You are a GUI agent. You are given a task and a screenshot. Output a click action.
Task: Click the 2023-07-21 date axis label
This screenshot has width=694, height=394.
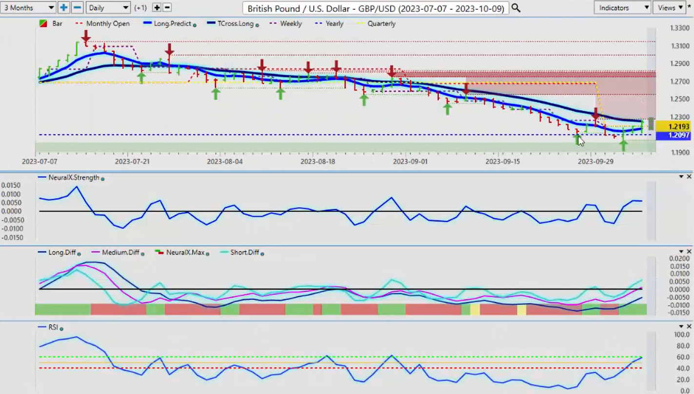pyautogui.click(x=132, y=161)
